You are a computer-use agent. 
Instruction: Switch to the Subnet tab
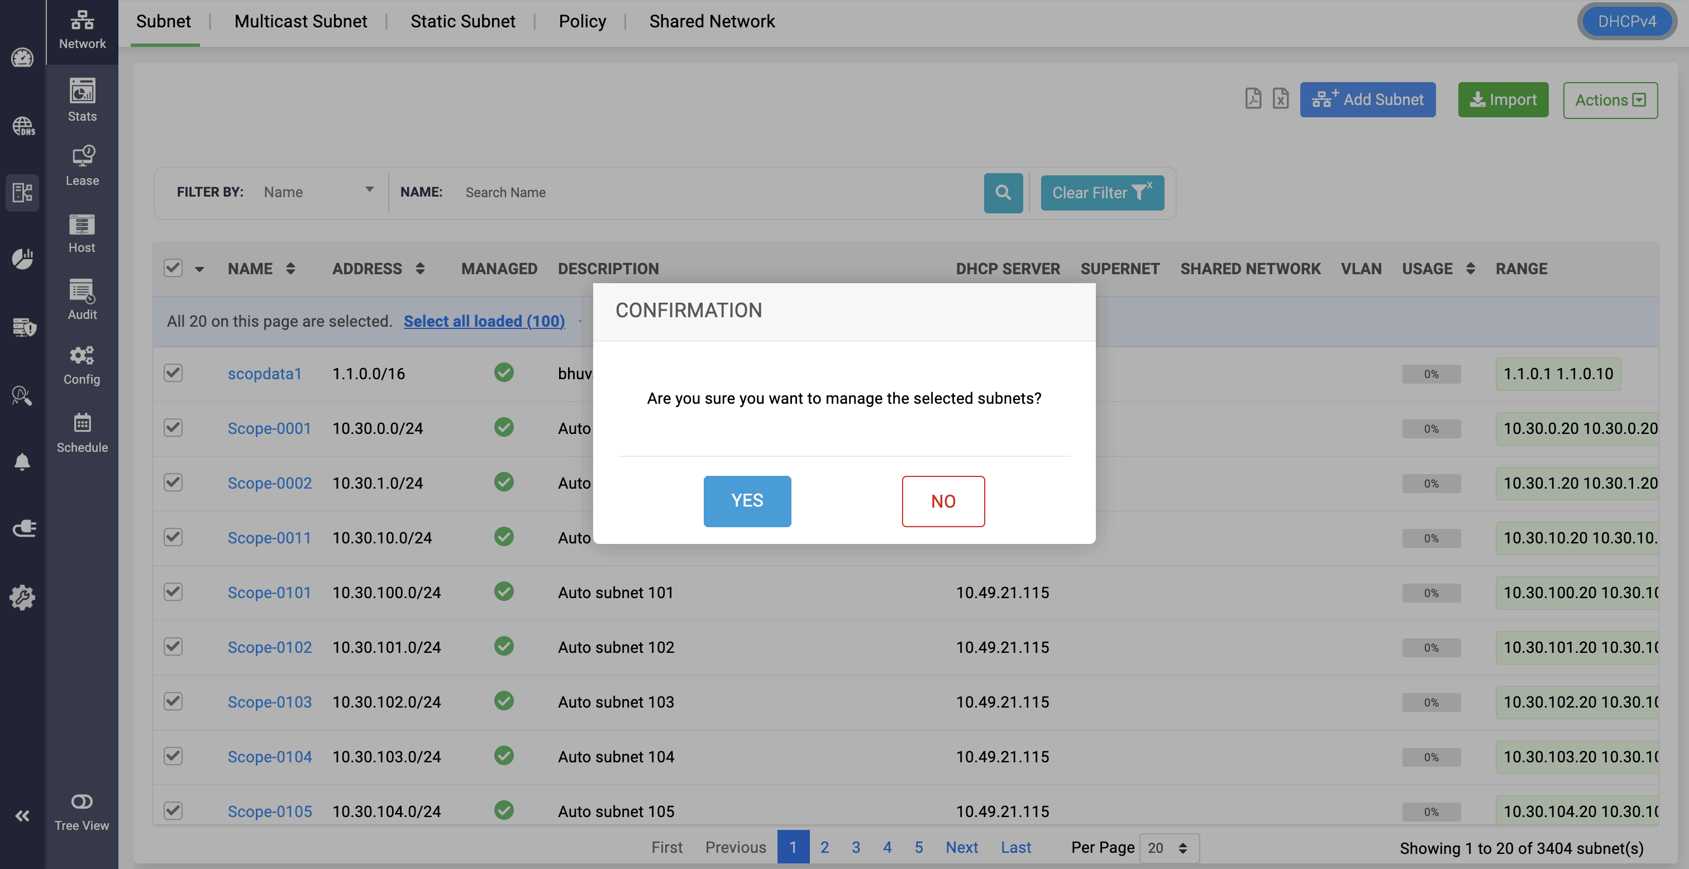click(x=164, y=21)
